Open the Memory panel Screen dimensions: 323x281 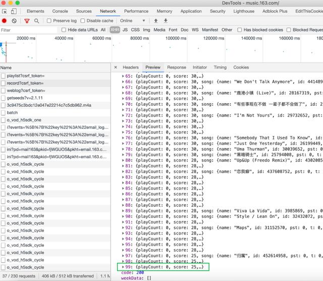[x=165, y=11]
